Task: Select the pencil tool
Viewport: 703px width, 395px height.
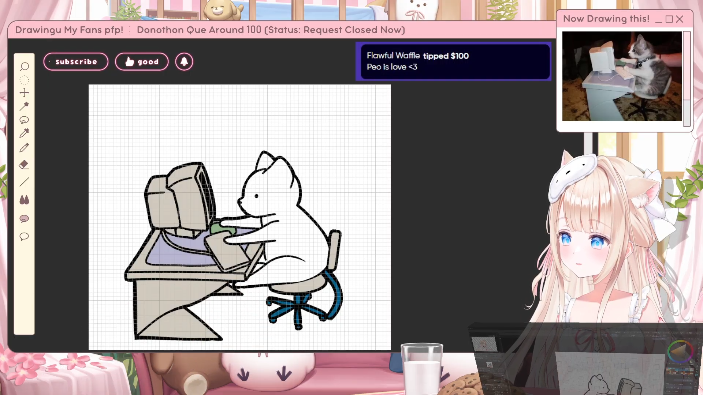Action: (24, 148)
